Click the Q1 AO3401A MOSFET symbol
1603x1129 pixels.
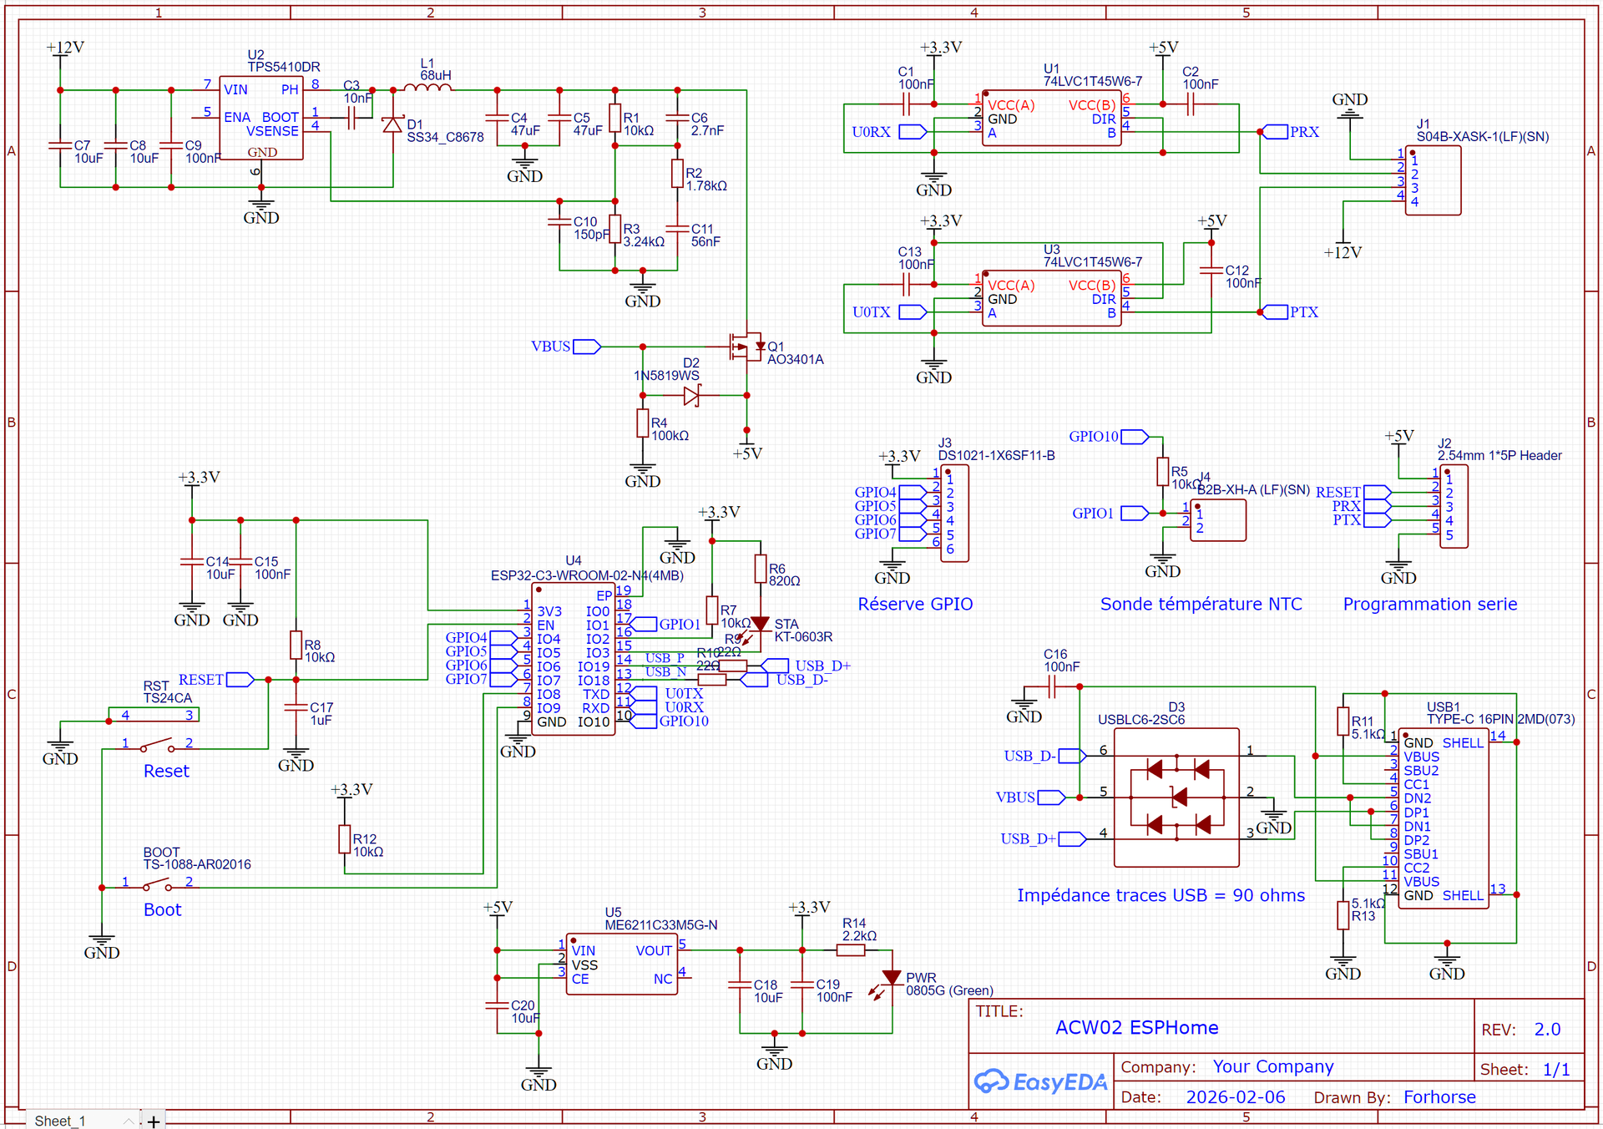point(746,346)
